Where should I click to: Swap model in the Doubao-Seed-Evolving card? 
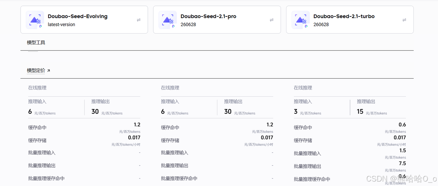point(139,20)
